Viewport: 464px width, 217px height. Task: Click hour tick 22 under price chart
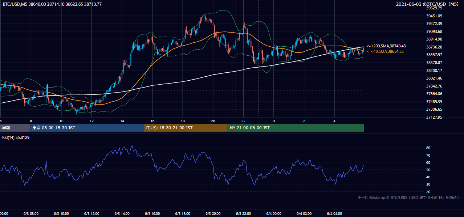[x=243, y=121]
